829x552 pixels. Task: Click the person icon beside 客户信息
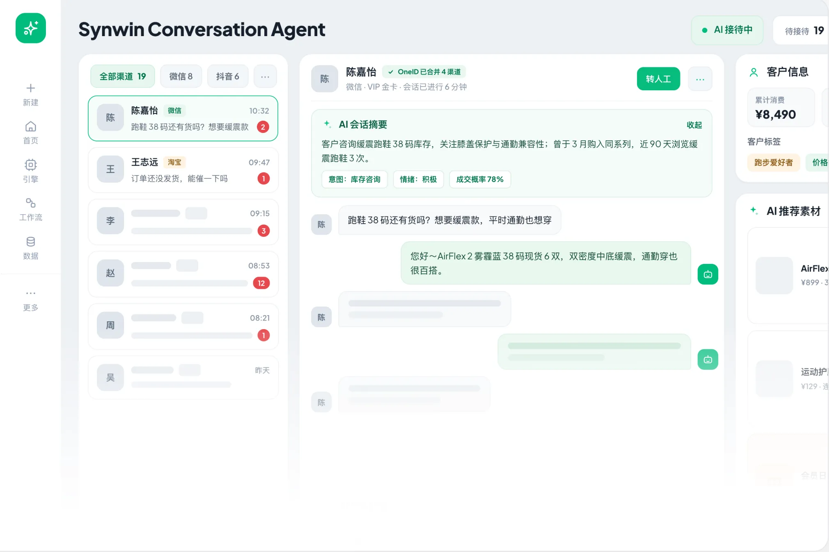coord(754,72)
